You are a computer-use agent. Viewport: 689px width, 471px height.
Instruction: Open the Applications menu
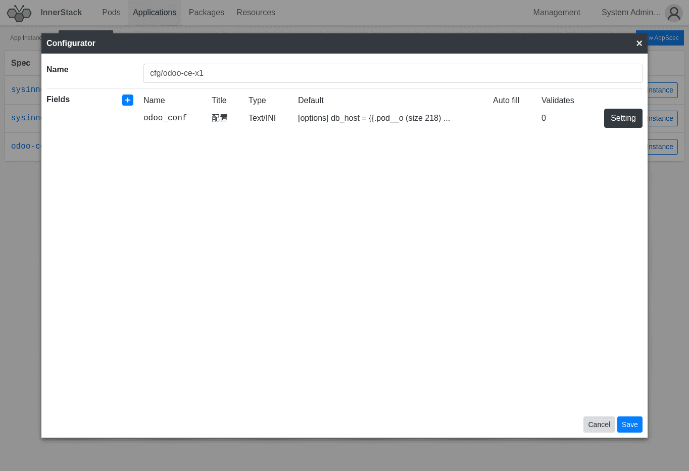point(155,13)
